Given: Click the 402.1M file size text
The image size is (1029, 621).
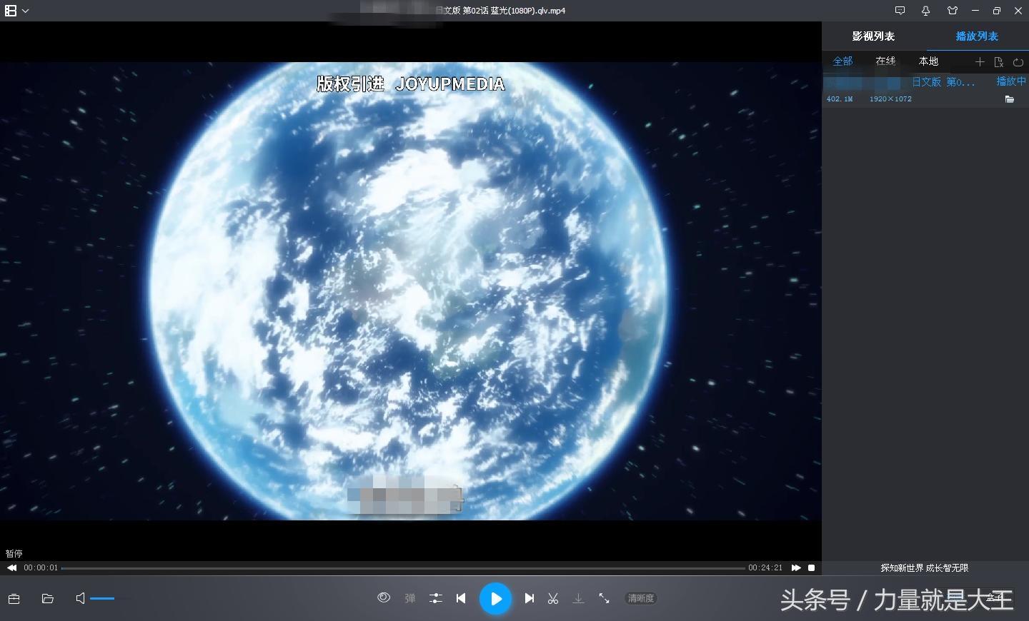Looking at the screenshot, I should [x=840, y=99].
